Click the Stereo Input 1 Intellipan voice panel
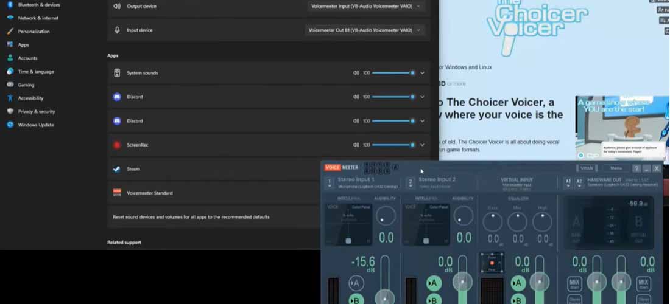 [x=348, y=224]
